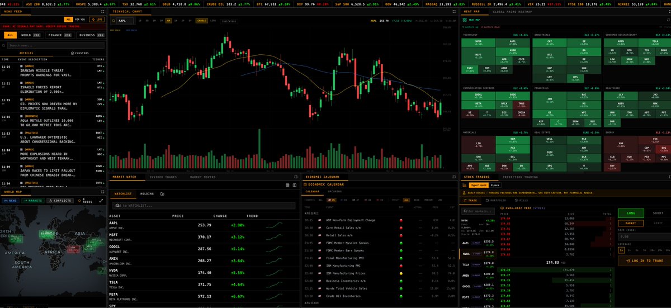Viewport: 671px width, 308px height.
Task: Select the META row in the watchlist
Action: pyautogui.click(x=204, y=296)
